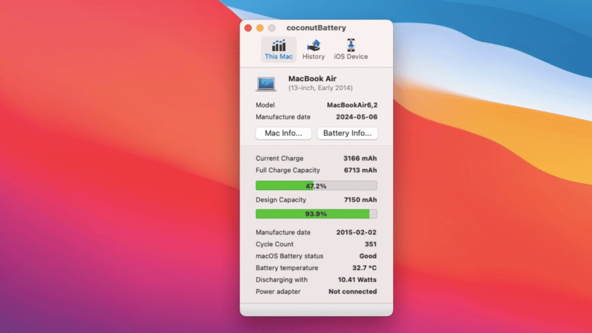Click the 47.2% charge progress bar

point(316,186)
